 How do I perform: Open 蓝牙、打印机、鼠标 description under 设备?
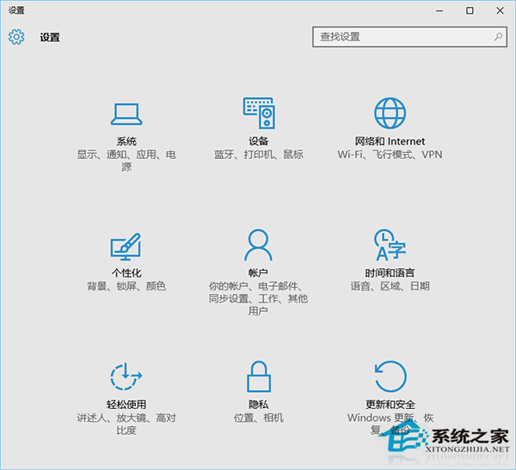coord(258,155)
